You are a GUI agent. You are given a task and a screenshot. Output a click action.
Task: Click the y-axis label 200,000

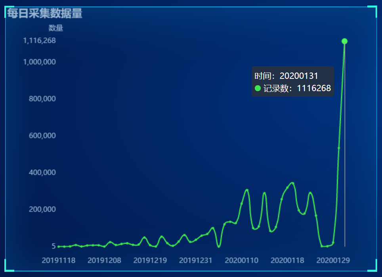pos(42,209)
